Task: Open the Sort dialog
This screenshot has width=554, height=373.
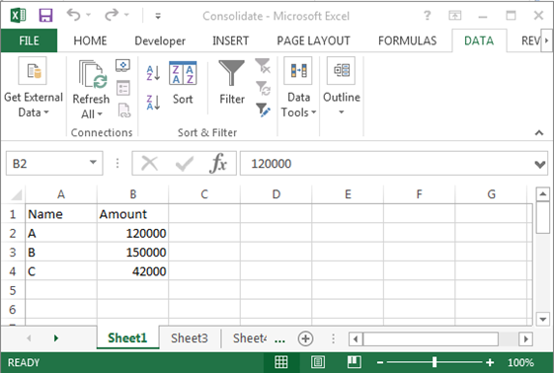Action: (x=183, y=84)
